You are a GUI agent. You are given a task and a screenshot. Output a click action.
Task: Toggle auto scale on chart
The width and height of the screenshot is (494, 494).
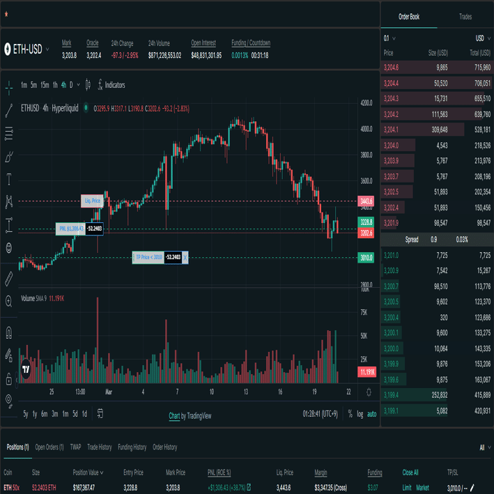372,414
